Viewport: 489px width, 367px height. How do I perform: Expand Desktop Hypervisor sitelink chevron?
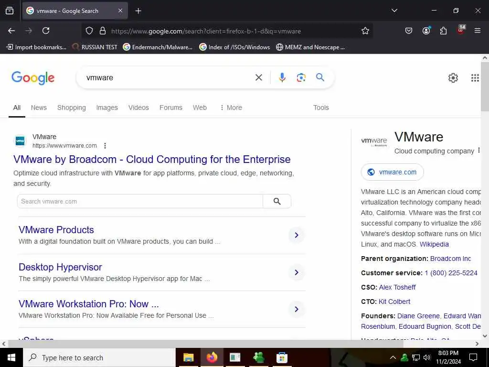[x=297, y=272]
